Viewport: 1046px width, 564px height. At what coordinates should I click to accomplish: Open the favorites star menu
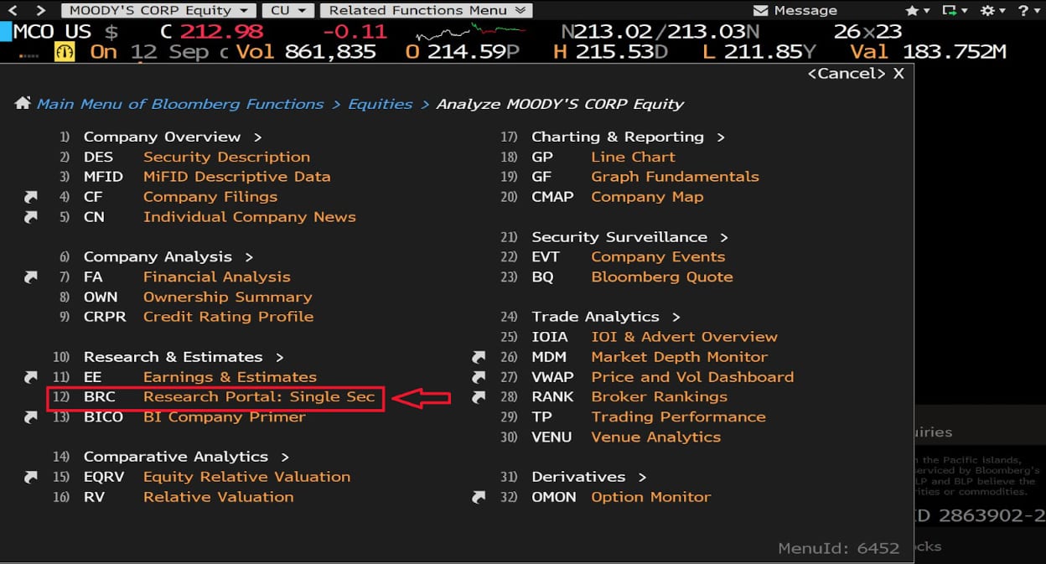916,10
